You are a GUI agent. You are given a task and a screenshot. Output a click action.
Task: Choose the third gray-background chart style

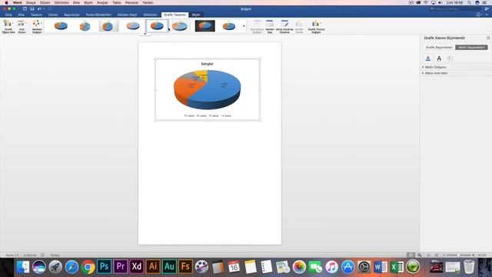click(x=108, y=25)
